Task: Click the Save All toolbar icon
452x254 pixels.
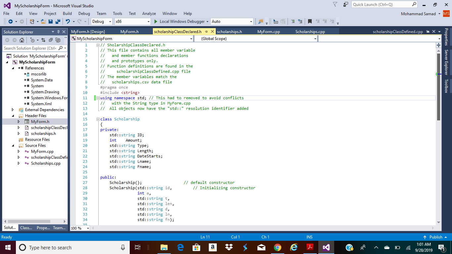Action: [x=58, y=21]
